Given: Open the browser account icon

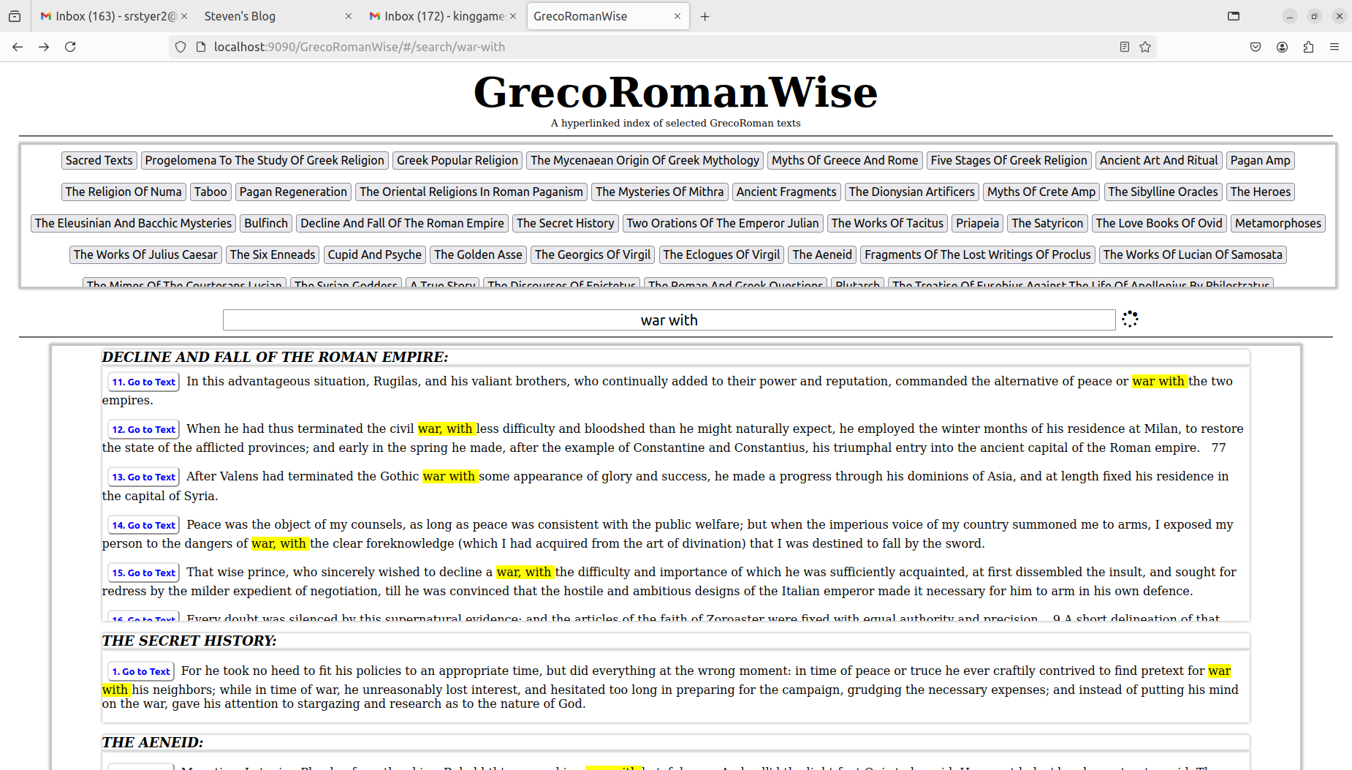Looking at the screenshot, I should [x=1281, y=46].
